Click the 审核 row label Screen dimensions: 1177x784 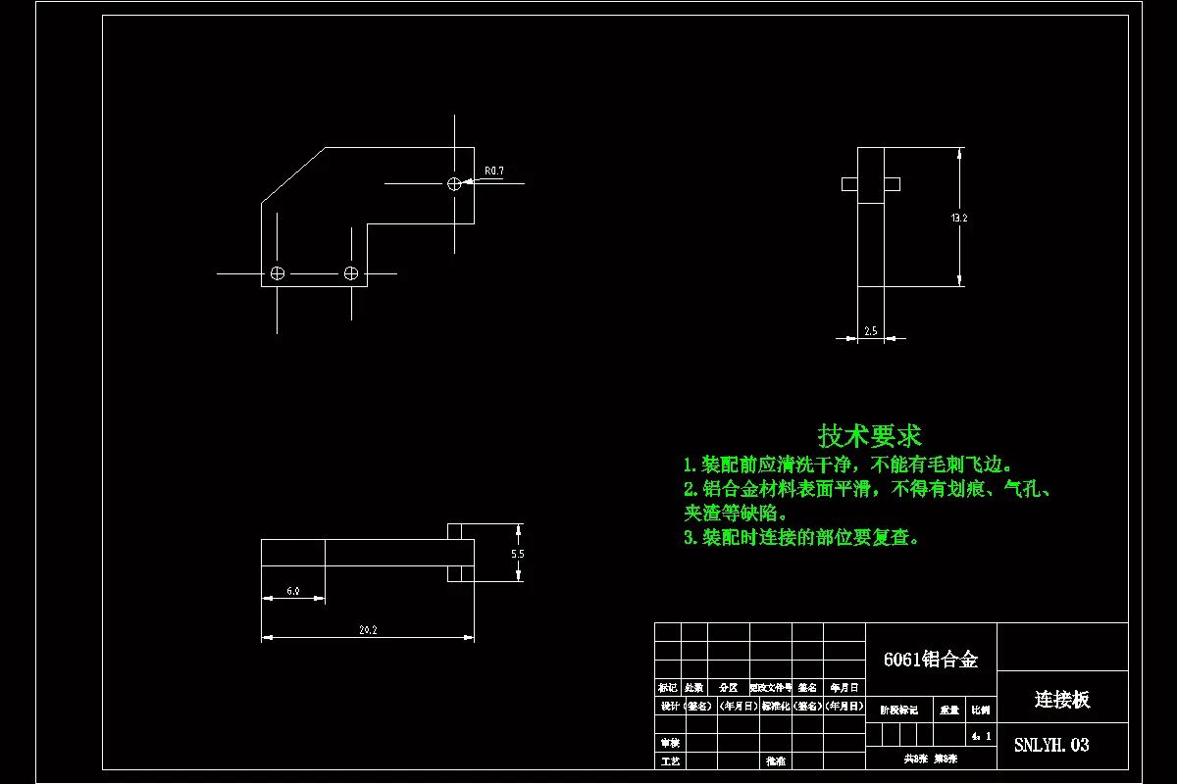668,743
